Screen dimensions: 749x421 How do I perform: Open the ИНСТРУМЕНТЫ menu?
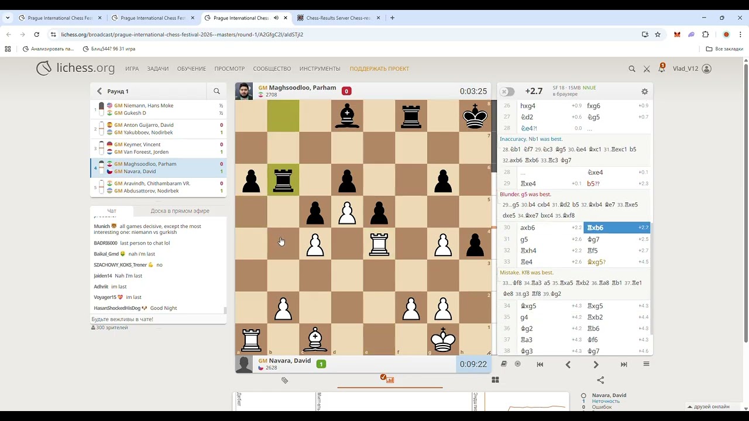[319, 69]
